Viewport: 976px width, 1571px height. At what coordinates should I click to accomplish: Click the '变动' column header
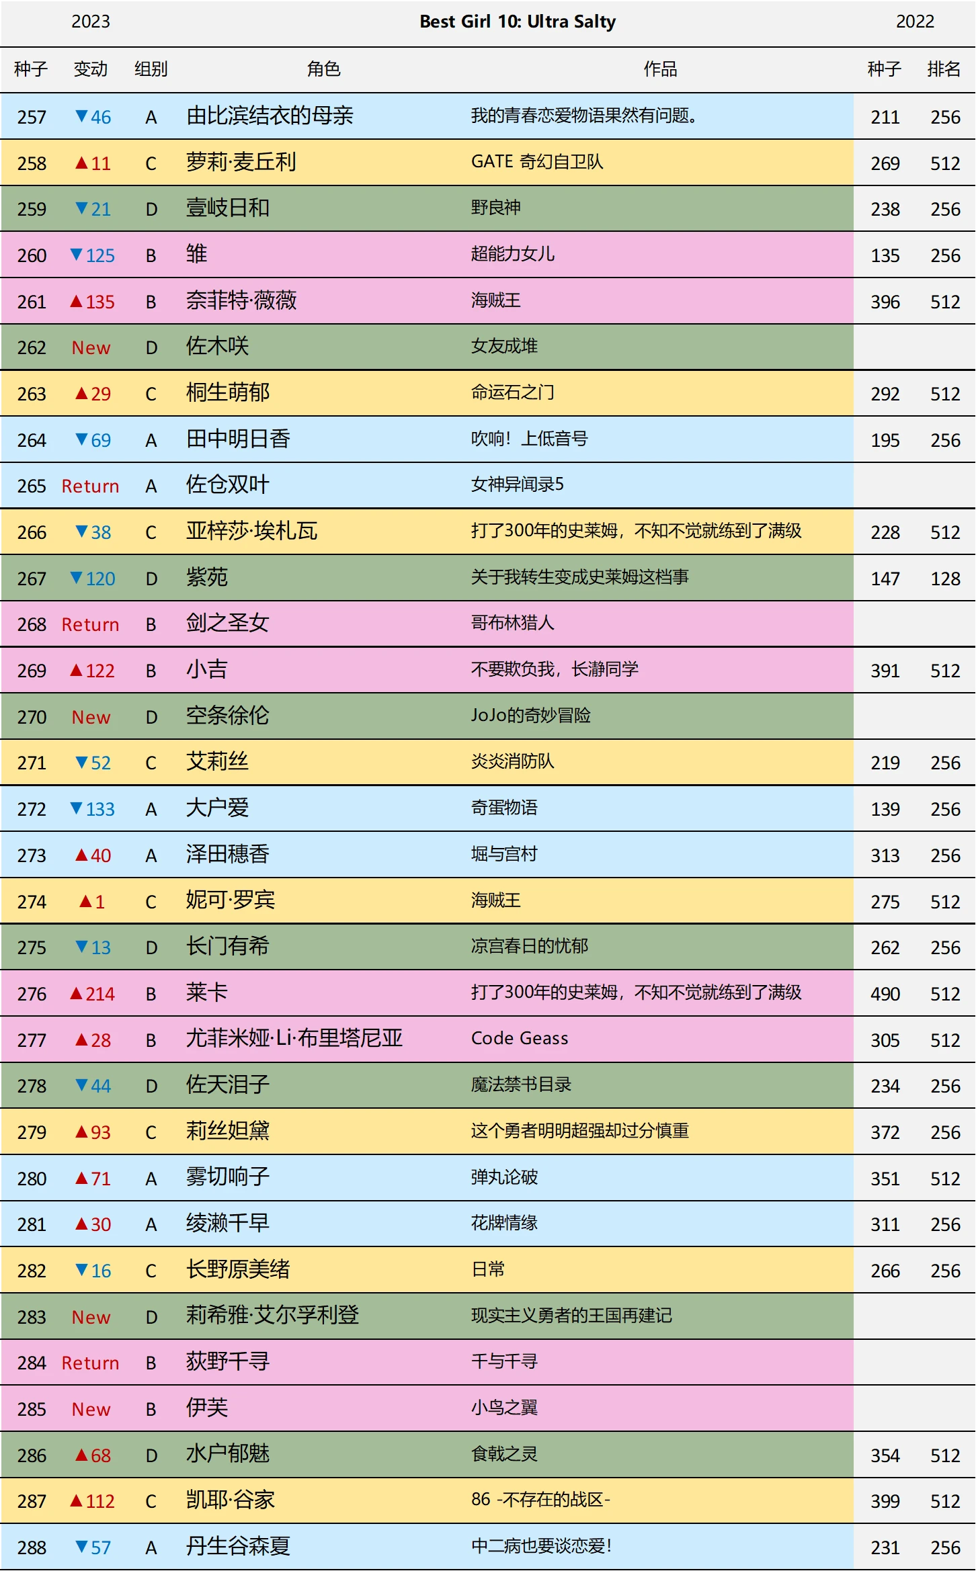click(x=91, y=69)
